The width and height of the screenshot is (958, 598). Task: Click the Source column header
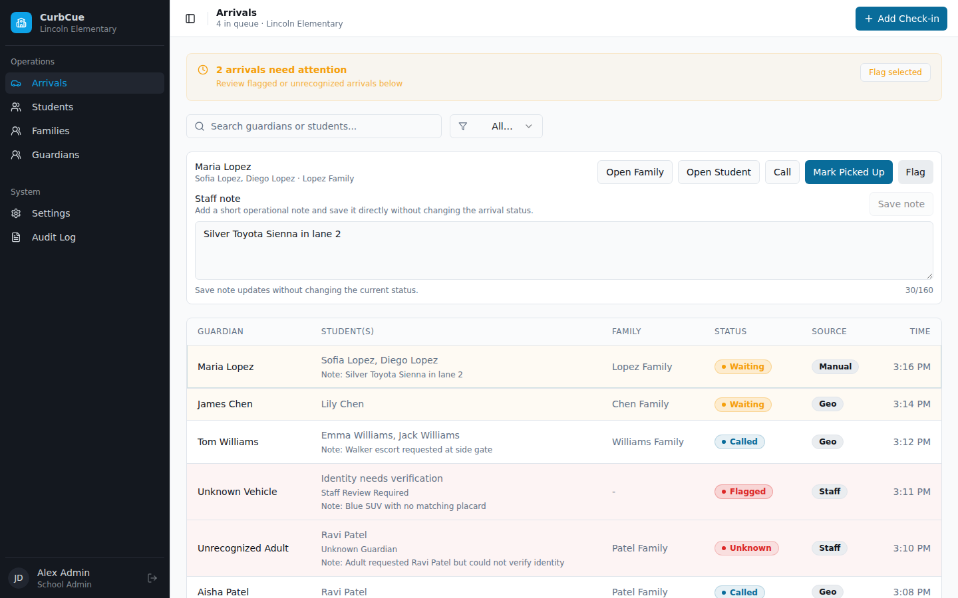click(829, 332)
